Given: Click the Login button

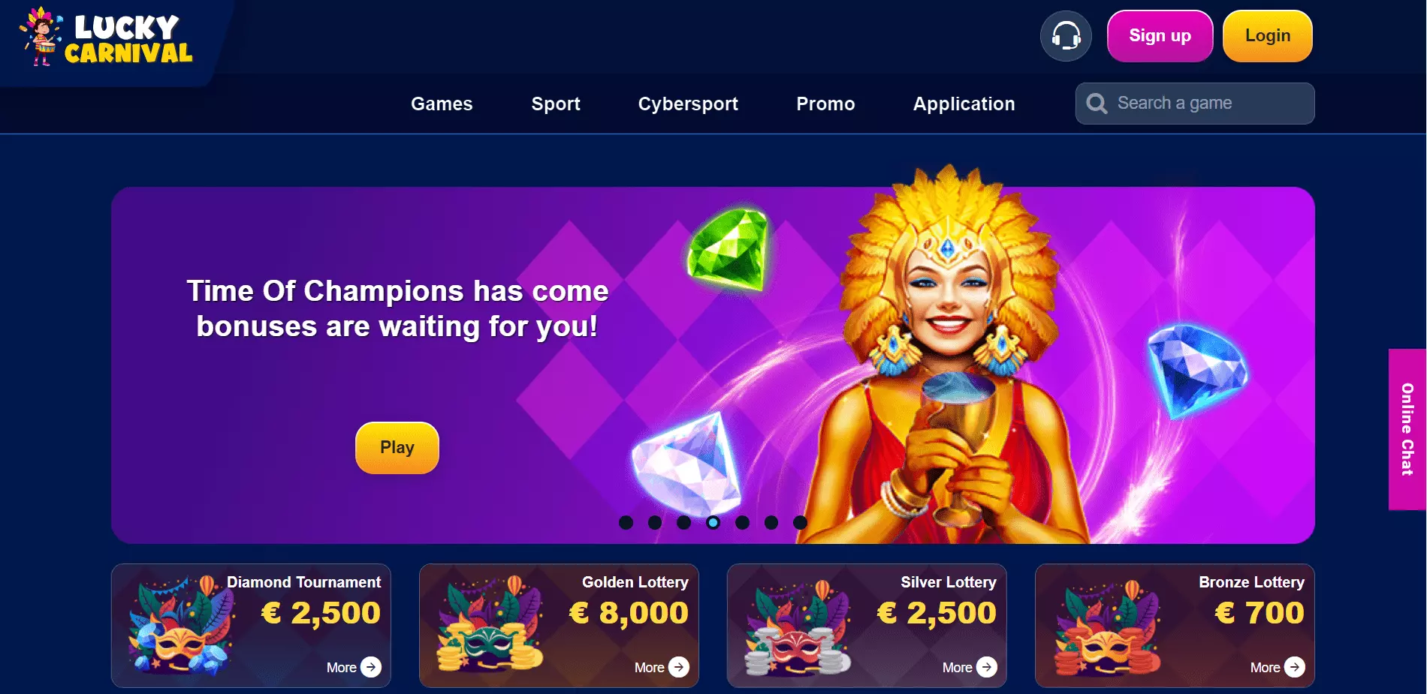Looking at the screenshot, I should click(1268, 36).
